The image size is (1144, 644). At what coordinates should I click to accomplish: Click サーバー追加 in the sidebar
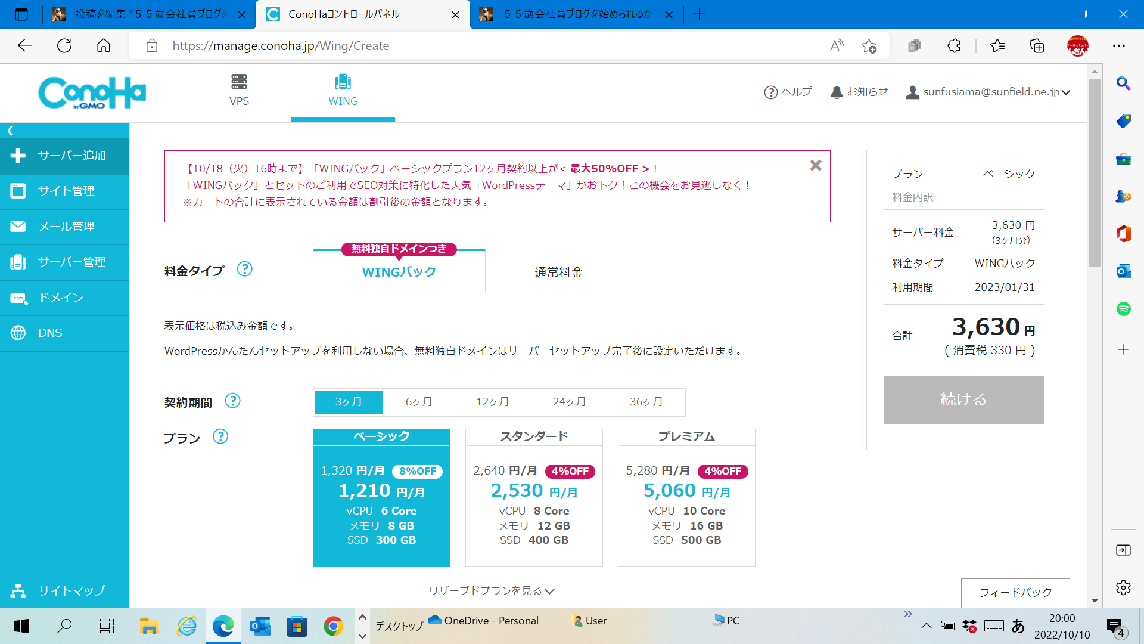(x=64, y=156)
